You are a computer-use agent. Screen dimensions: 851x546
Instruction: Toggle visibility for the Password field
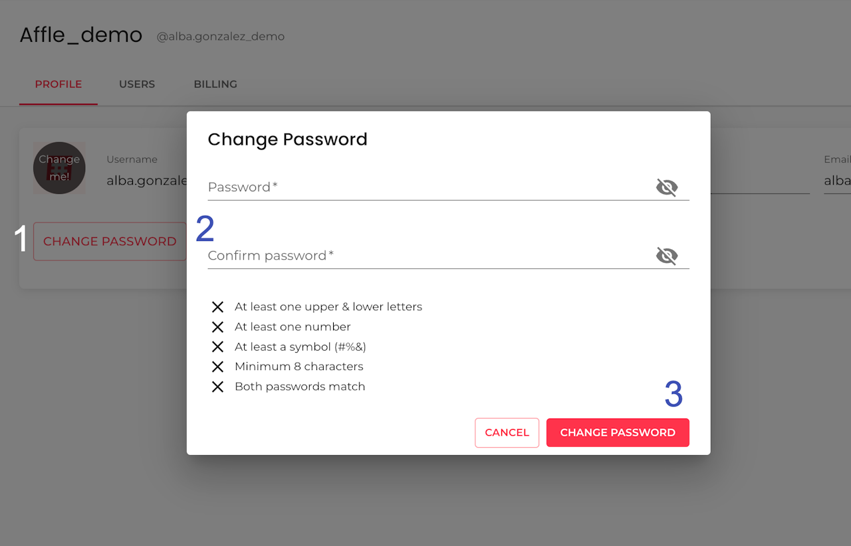666,187
